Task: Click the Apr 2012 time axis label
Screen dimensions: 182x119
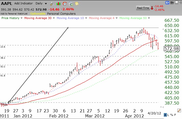Action: pos(134,116)
